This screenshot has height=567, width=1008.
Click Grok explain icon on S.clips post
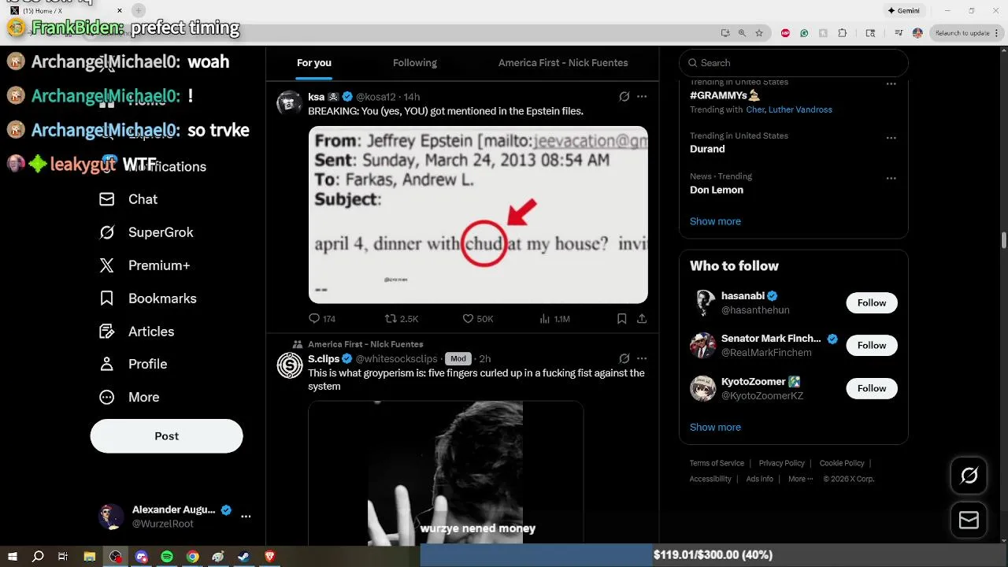point(624,358)
